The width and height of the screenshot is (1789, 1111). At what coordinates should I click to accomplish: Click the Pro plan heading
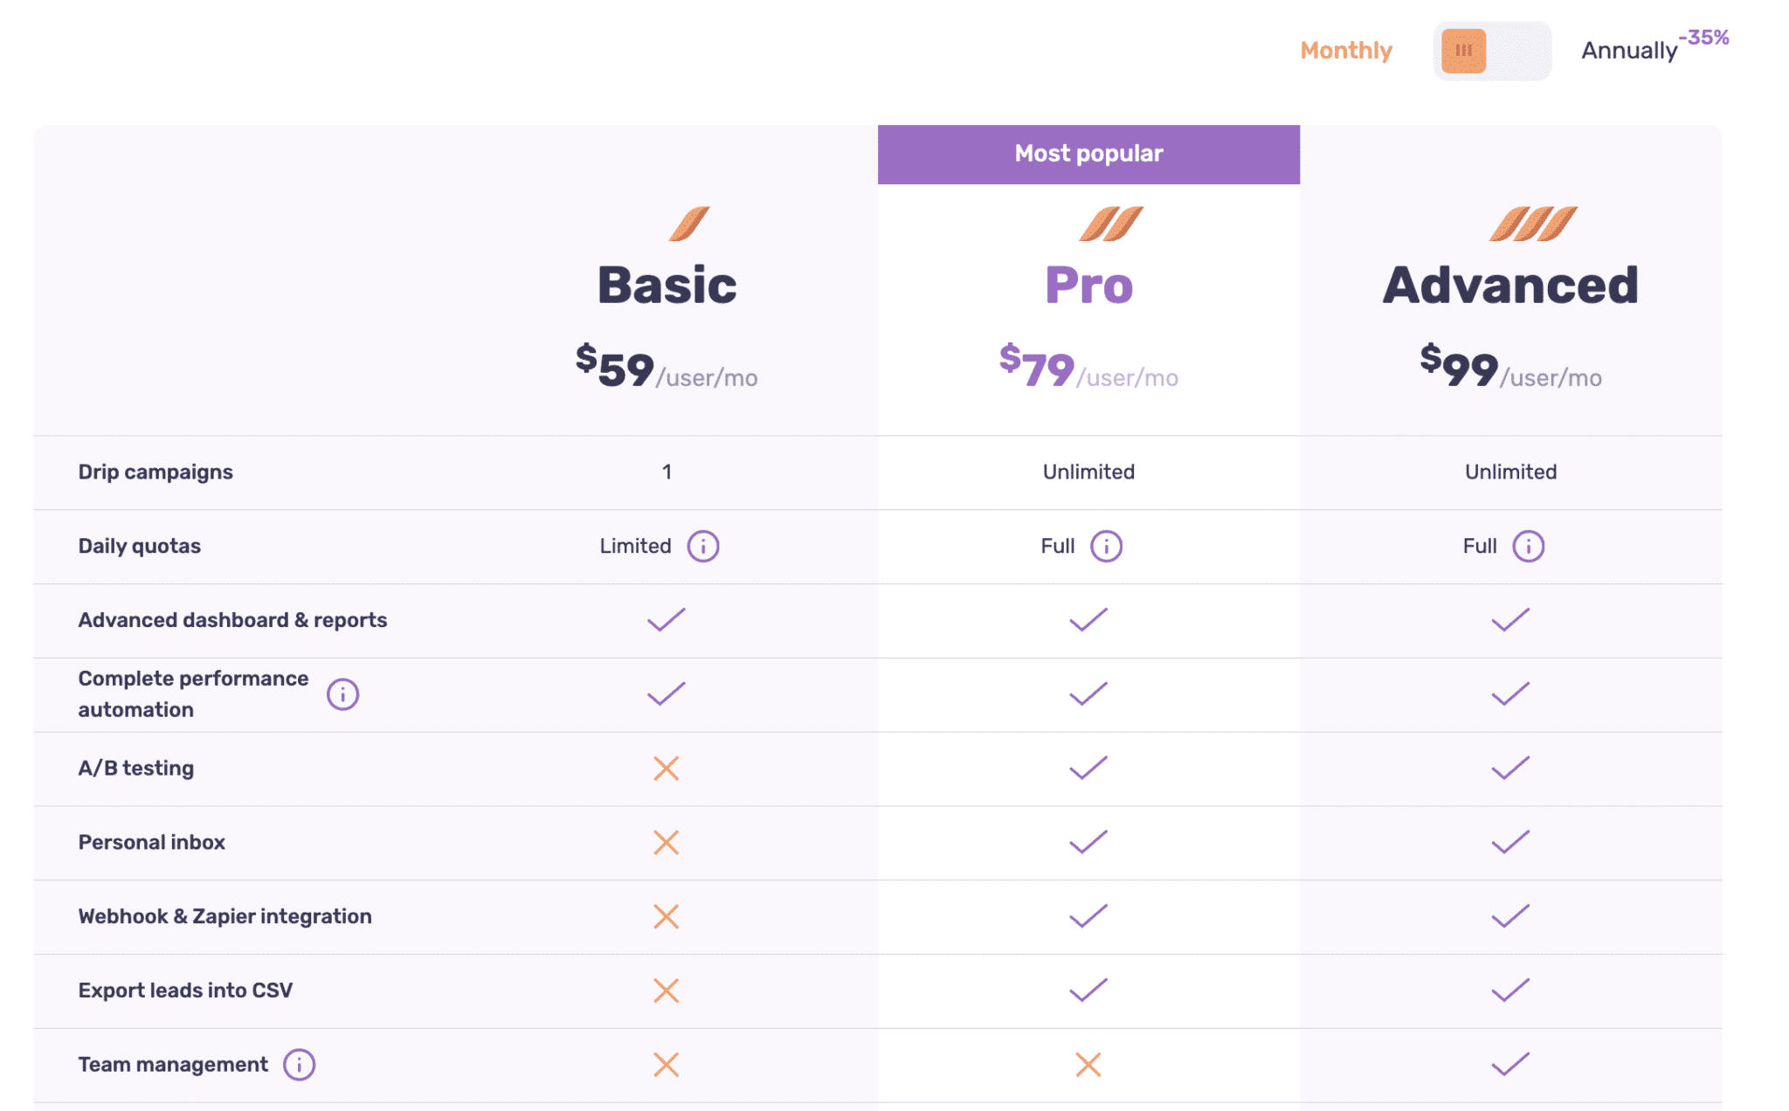point(1088,285)
